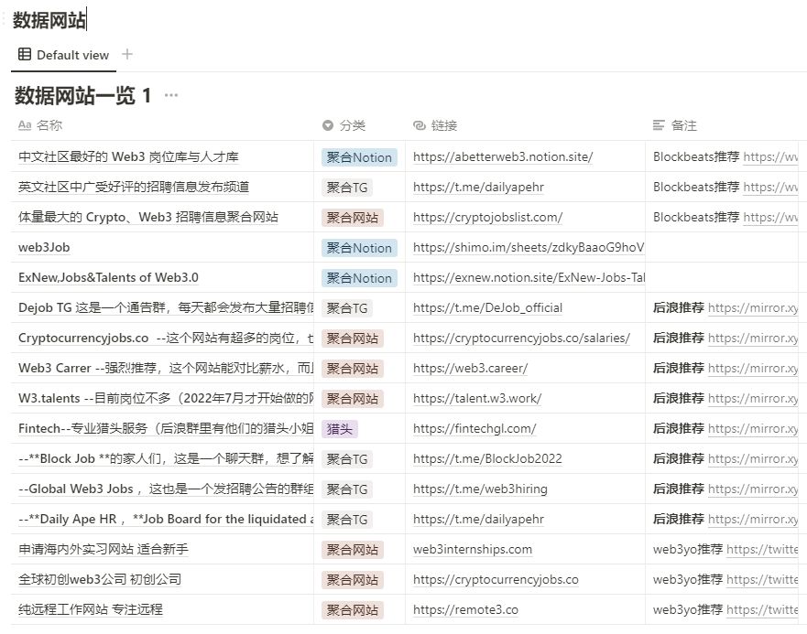The width and height of the screenshot is (807, 634).
Task: Open the three-dot menu beside 数据网站一览 1
Action: [x=171, y=95]
